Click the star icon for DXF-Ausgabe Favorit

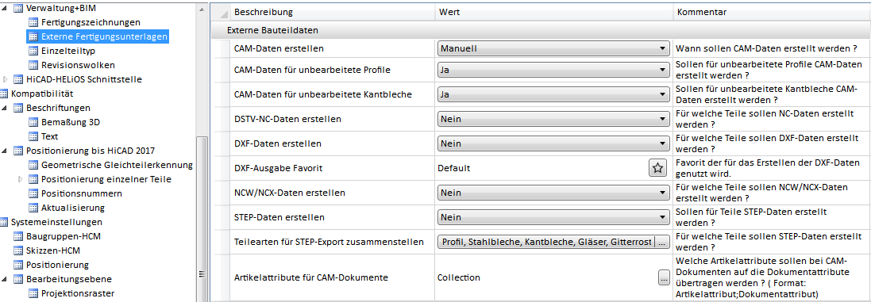tap(657, 168)
